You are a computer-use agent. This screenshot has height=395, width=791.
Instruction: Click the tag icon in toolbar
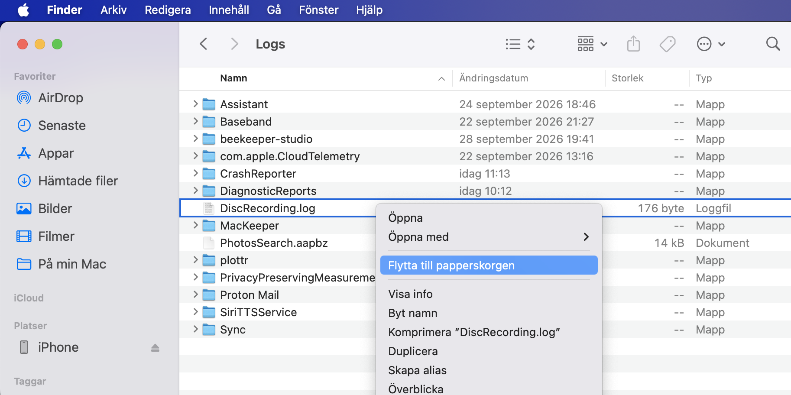[668, 44]
